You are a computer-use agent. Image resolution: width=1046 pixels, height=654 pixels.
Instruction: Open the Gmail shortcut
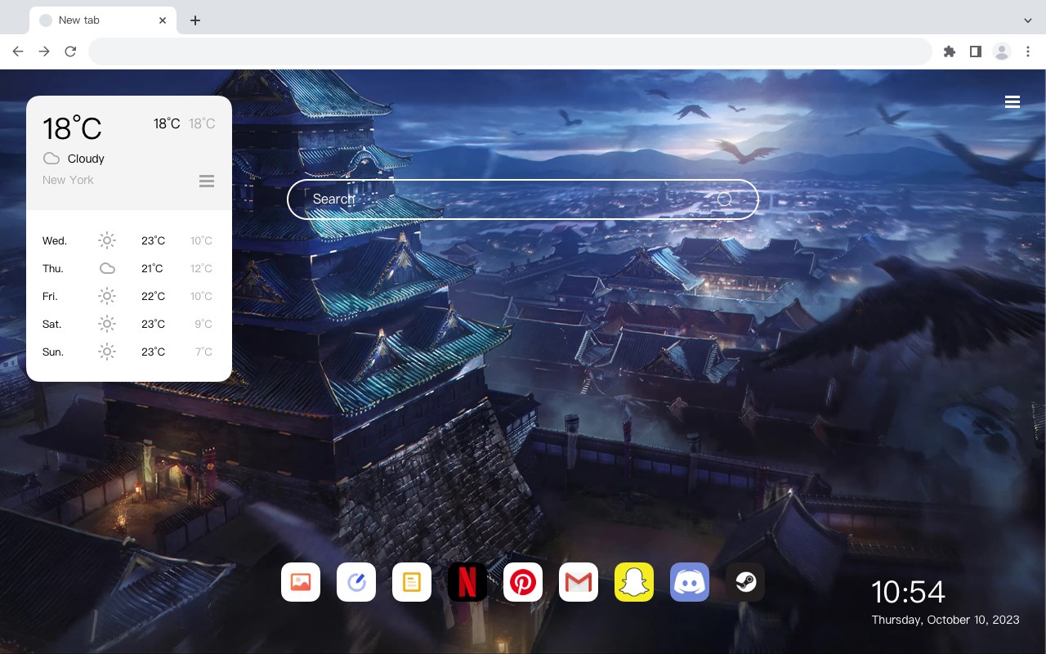coord(579,582)
